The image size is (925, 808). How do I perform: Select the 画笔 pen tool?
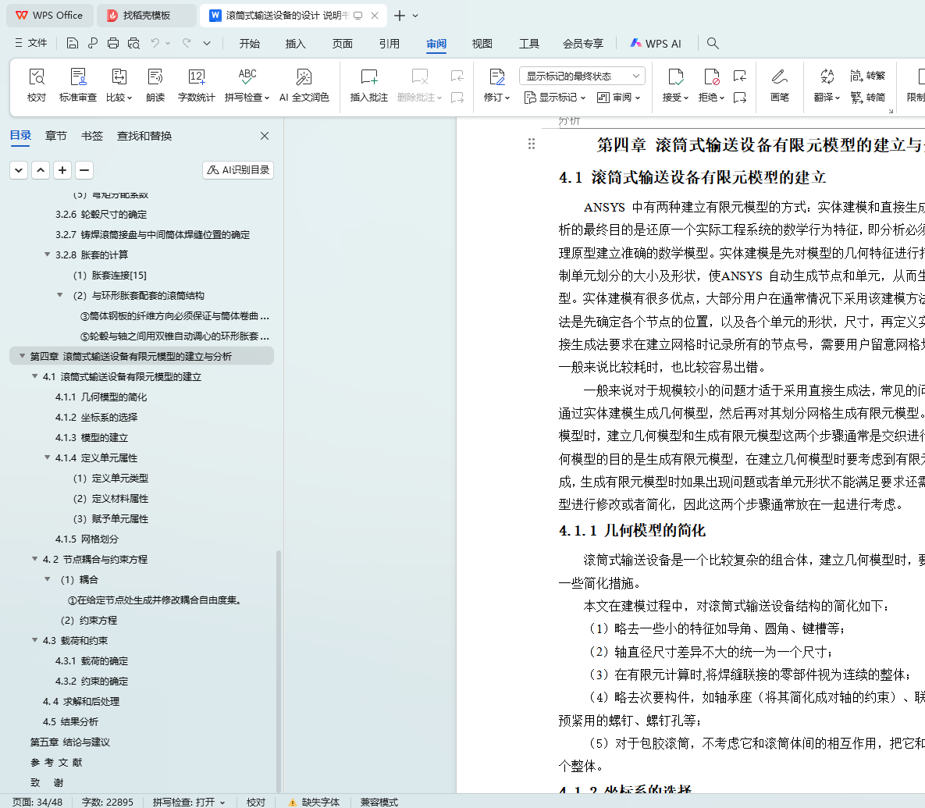[779, 85]
